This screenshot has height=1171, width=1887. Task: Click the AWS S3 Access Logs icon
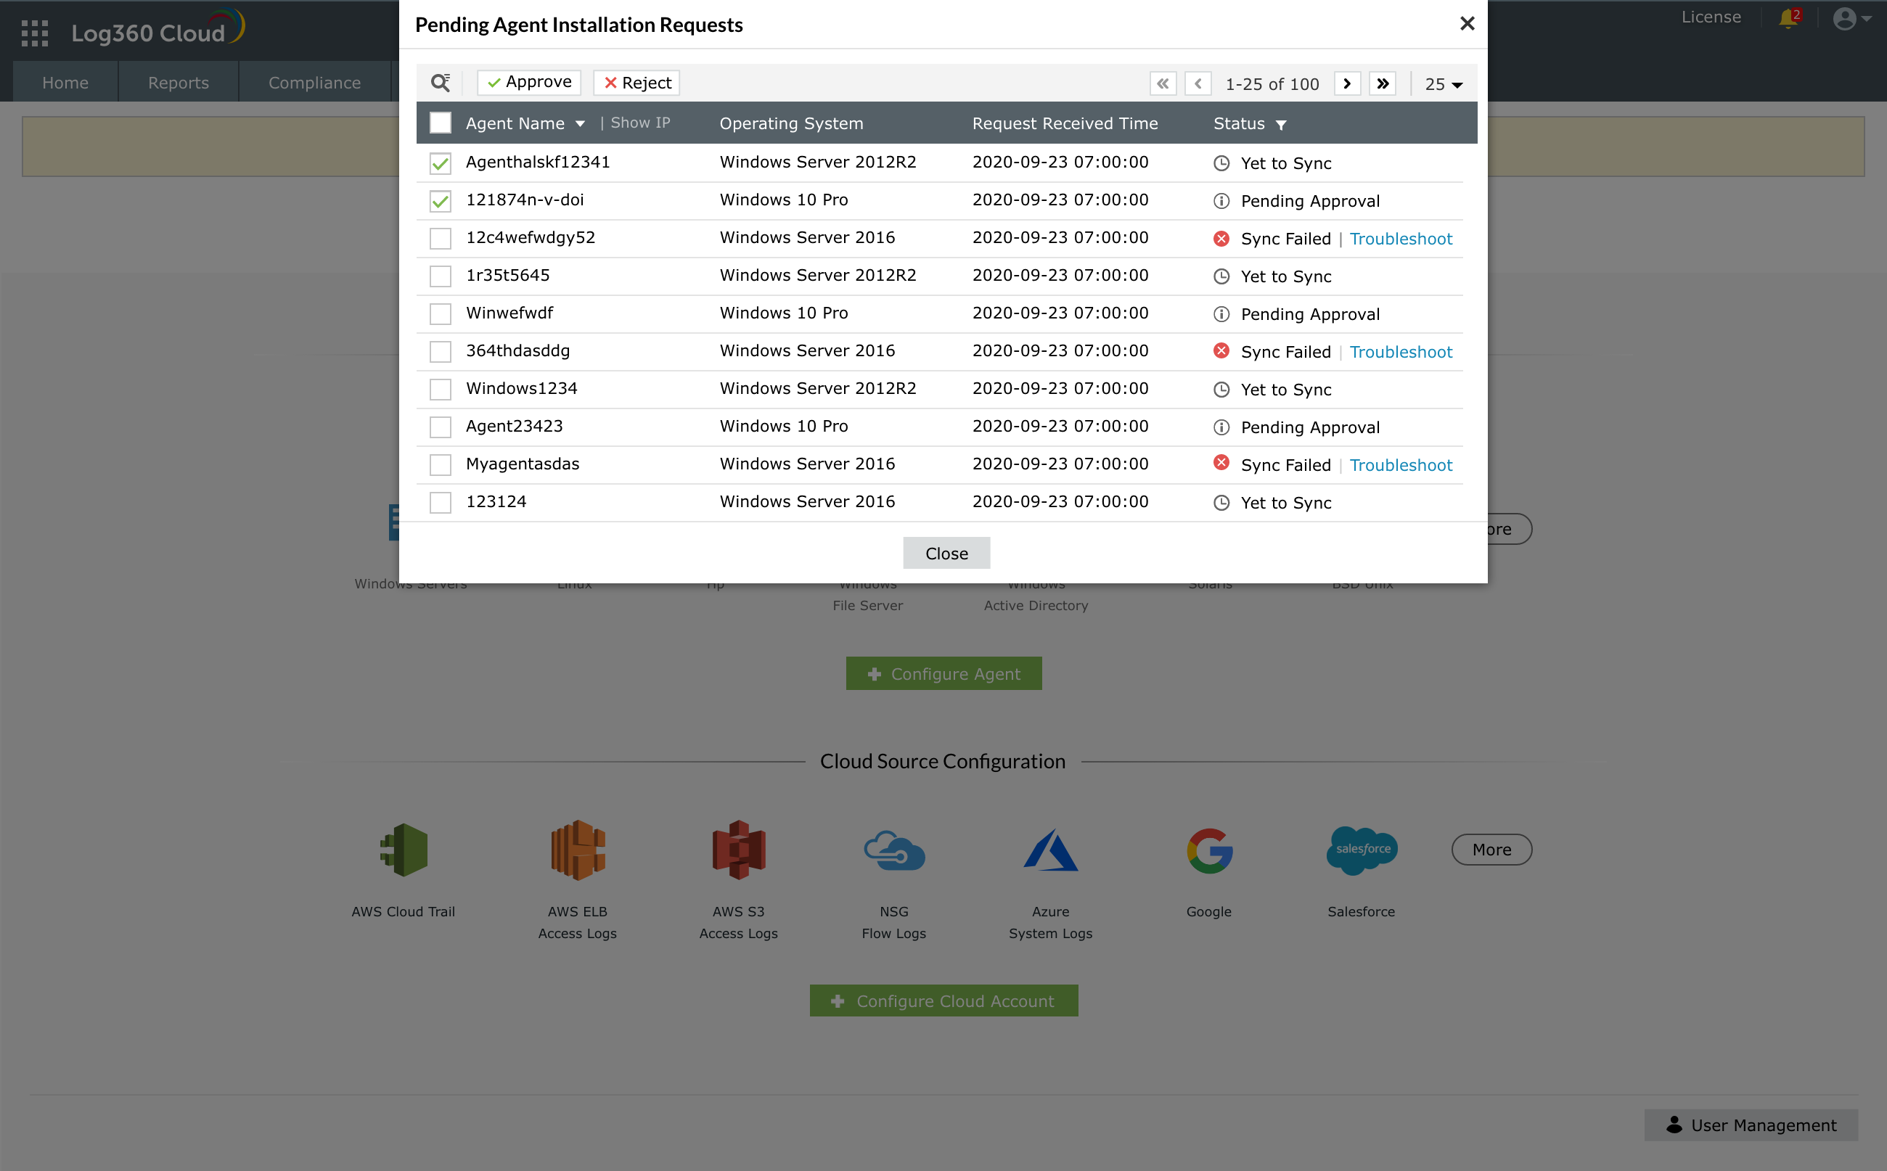click(738, 850)
